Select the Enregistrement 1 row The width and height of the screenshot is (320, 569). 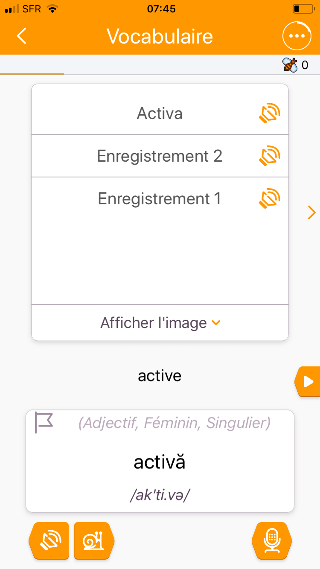click(x=160, y=199)
